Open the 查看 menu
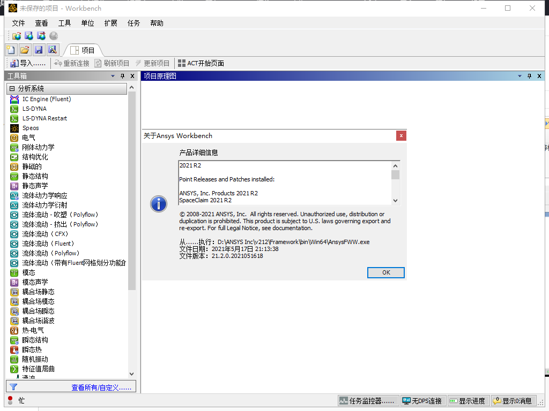This screenshot has width=549, height=411. (x=41, y=23)
